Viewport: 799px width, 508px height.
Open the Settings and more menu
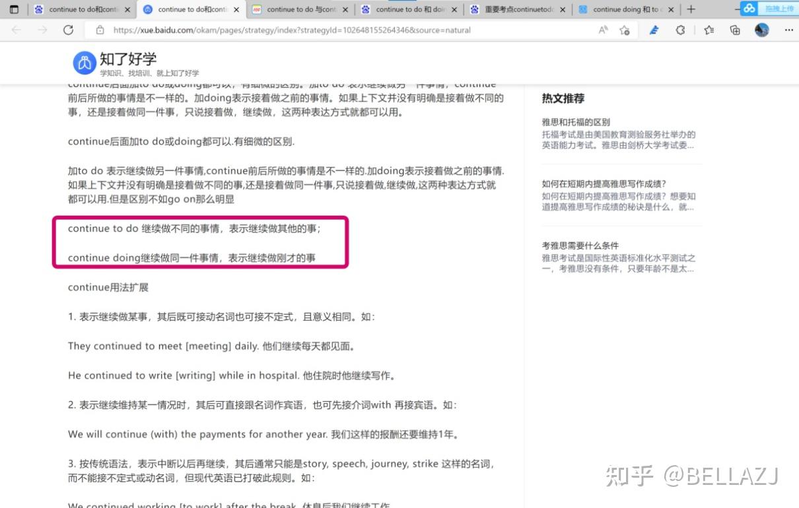(x=790, y=30)
